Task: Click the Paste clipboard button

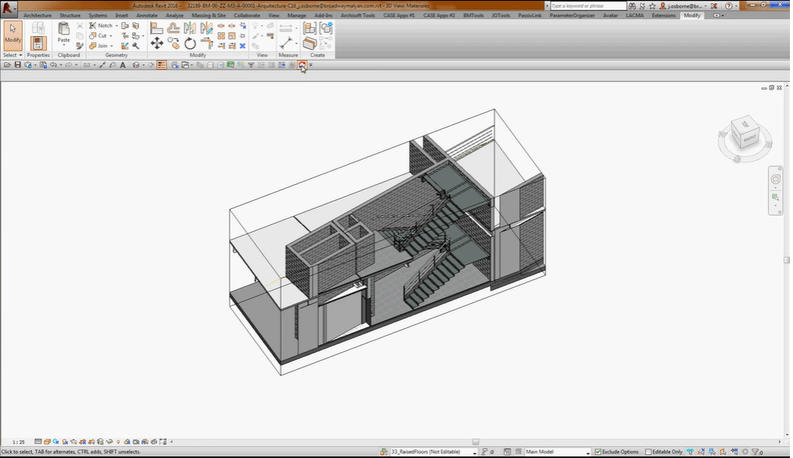Action: coord(63,34)
